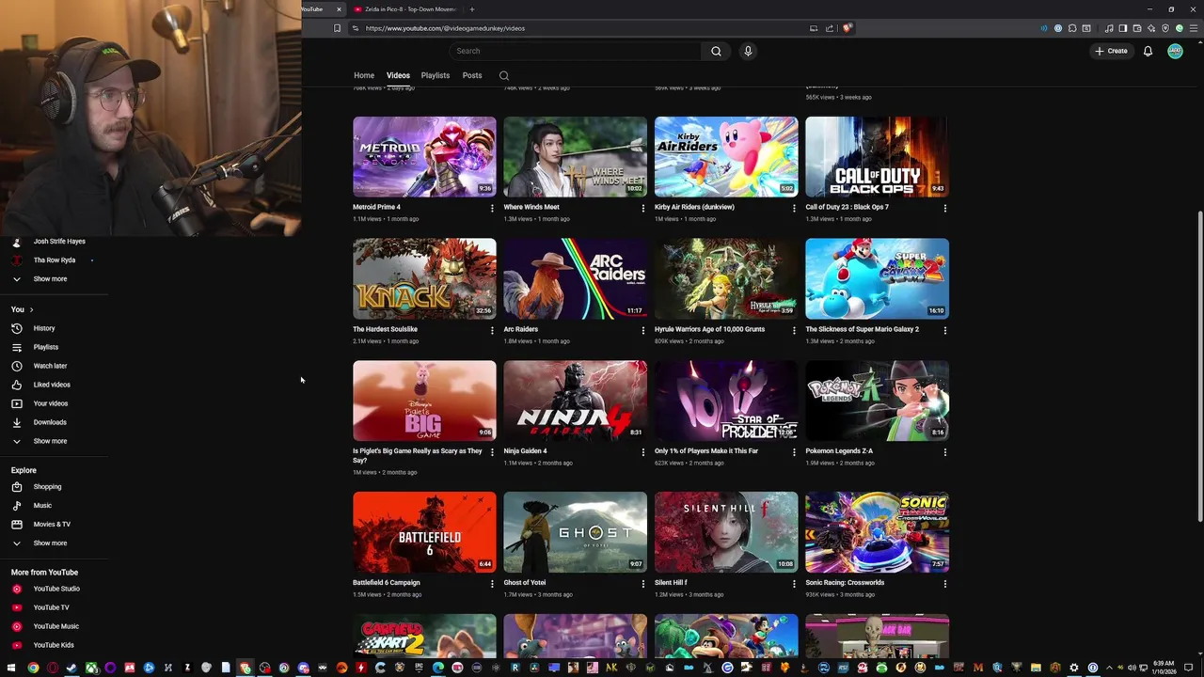Expand the You section chevron

tap(31, 309)
